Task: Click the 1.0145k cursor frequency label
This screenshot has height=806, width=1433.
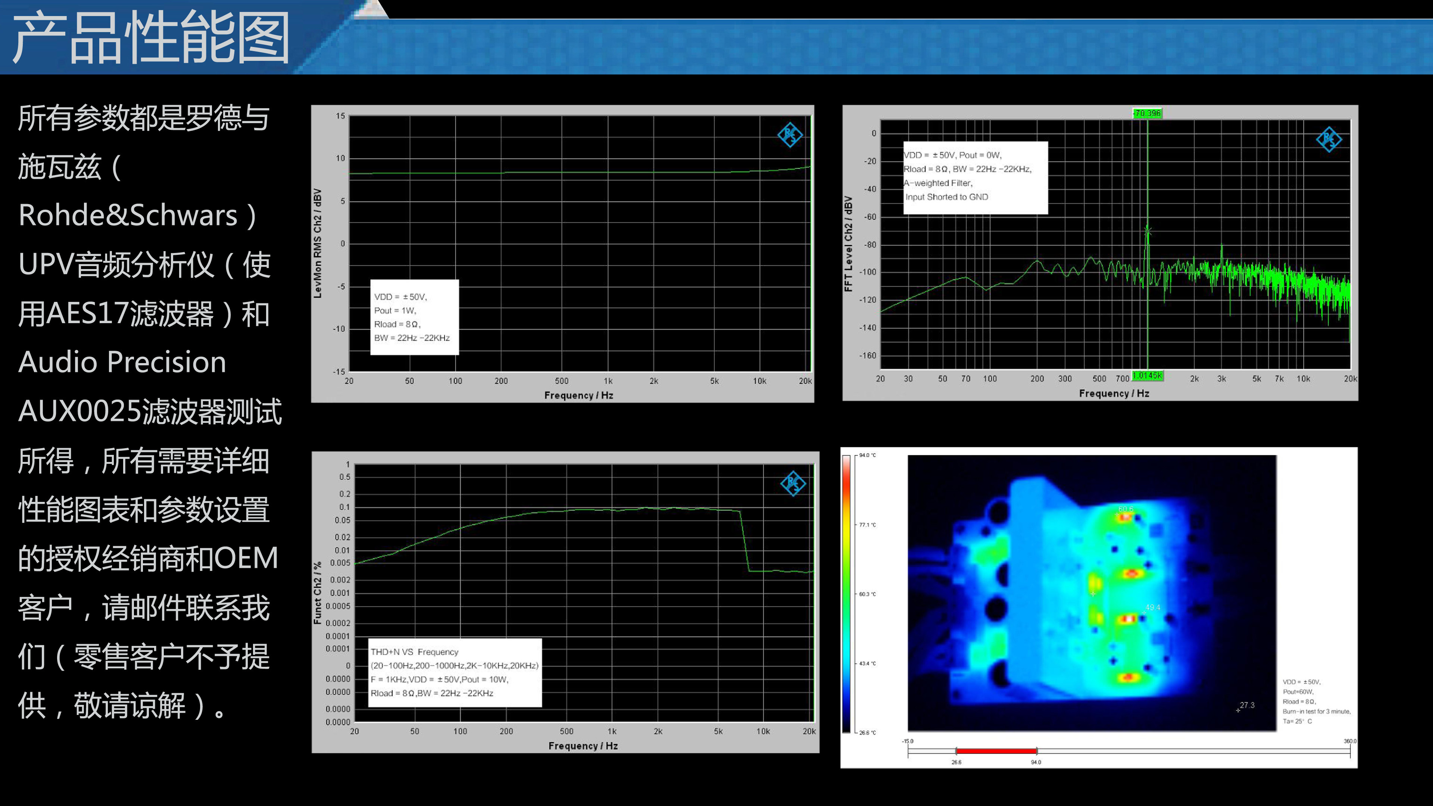Action: (1147, 376)
